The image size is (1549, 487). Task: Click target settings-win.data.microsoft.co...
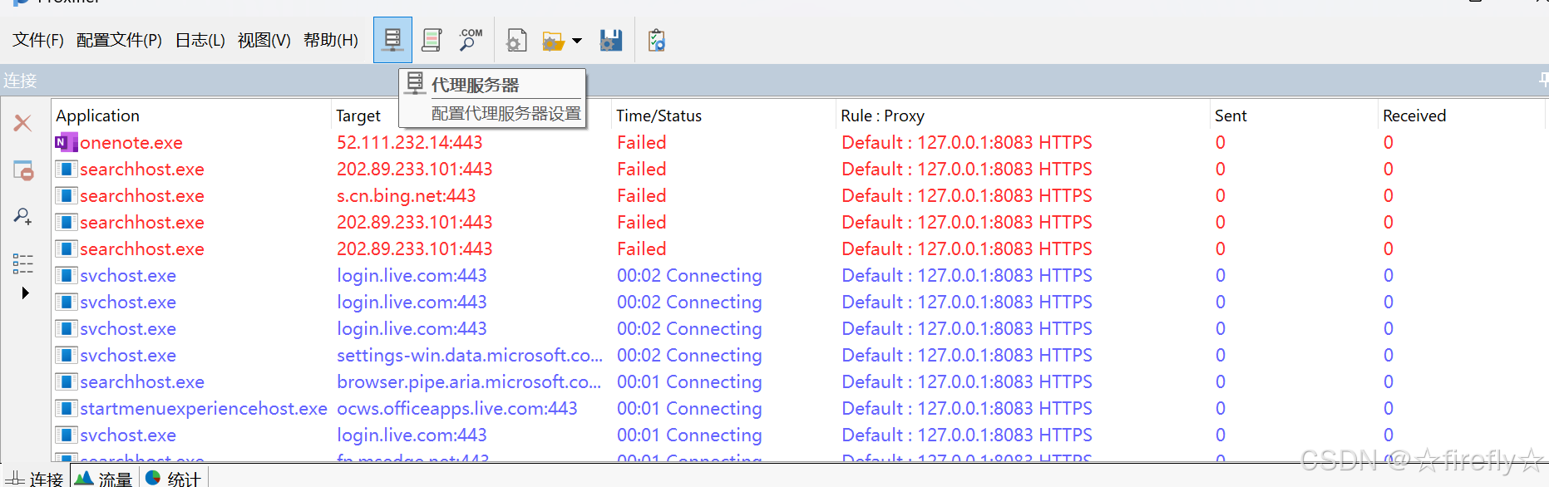point(470,355)
